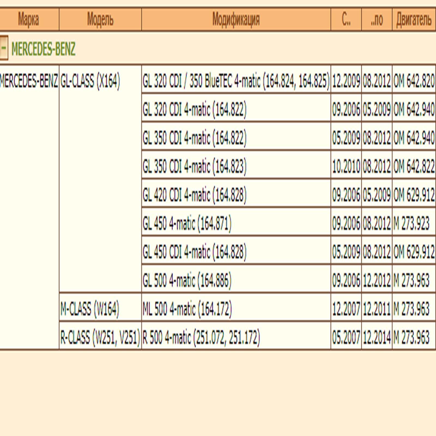436x436 pixels.
Task: Select GL 420 CDI 4-matic (164.828) row
Action: coord(195,195)
